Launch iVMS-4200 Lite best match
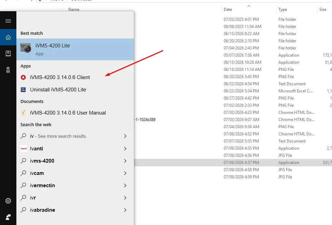This screenshot has width=332, height=225. tap(75, 49)
